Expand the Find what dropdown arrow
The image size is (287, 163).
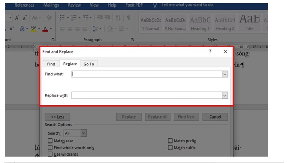pyautogui.click(x=225, y=74)
